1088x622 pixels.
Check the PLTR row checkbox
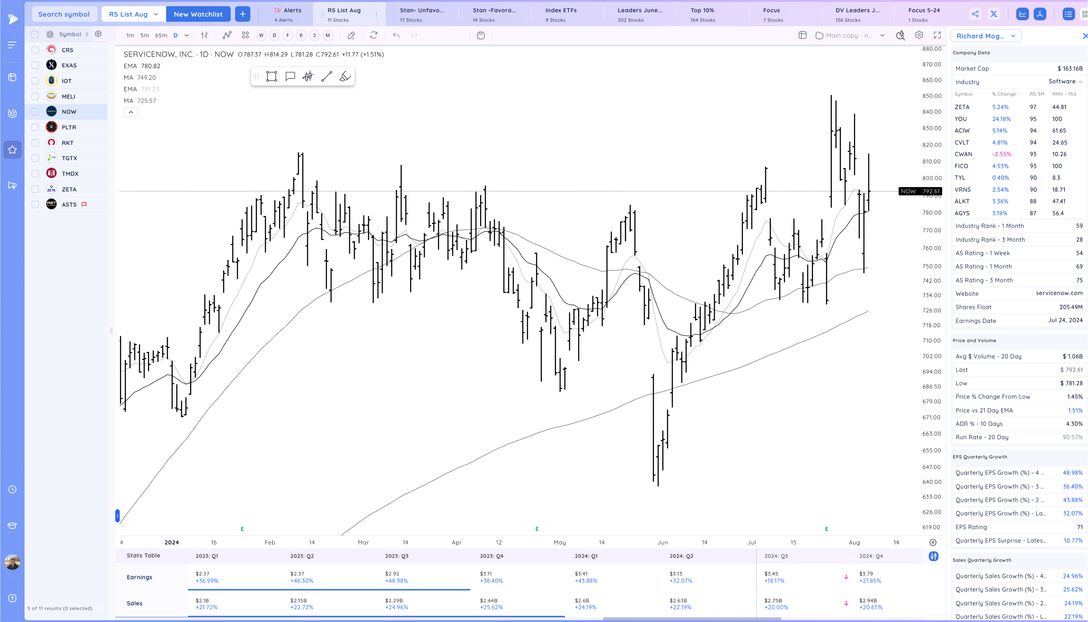[36, 127]
